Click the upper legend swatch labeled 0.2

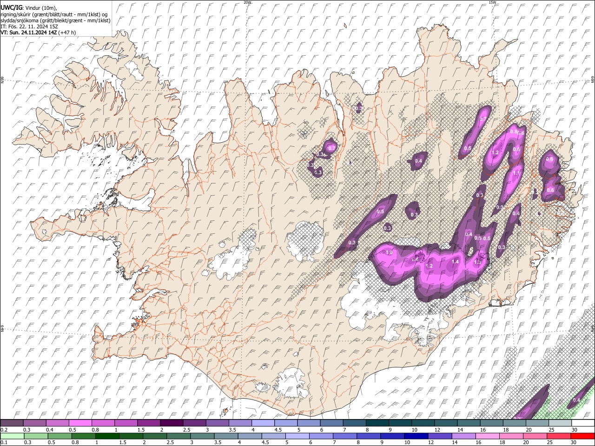(12, 423)
